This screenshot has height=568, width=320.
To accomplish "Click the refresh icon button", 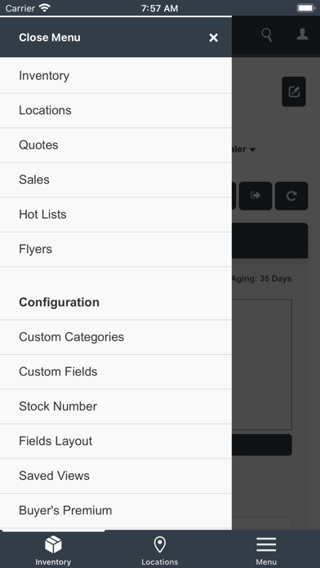I will (291, 196).
